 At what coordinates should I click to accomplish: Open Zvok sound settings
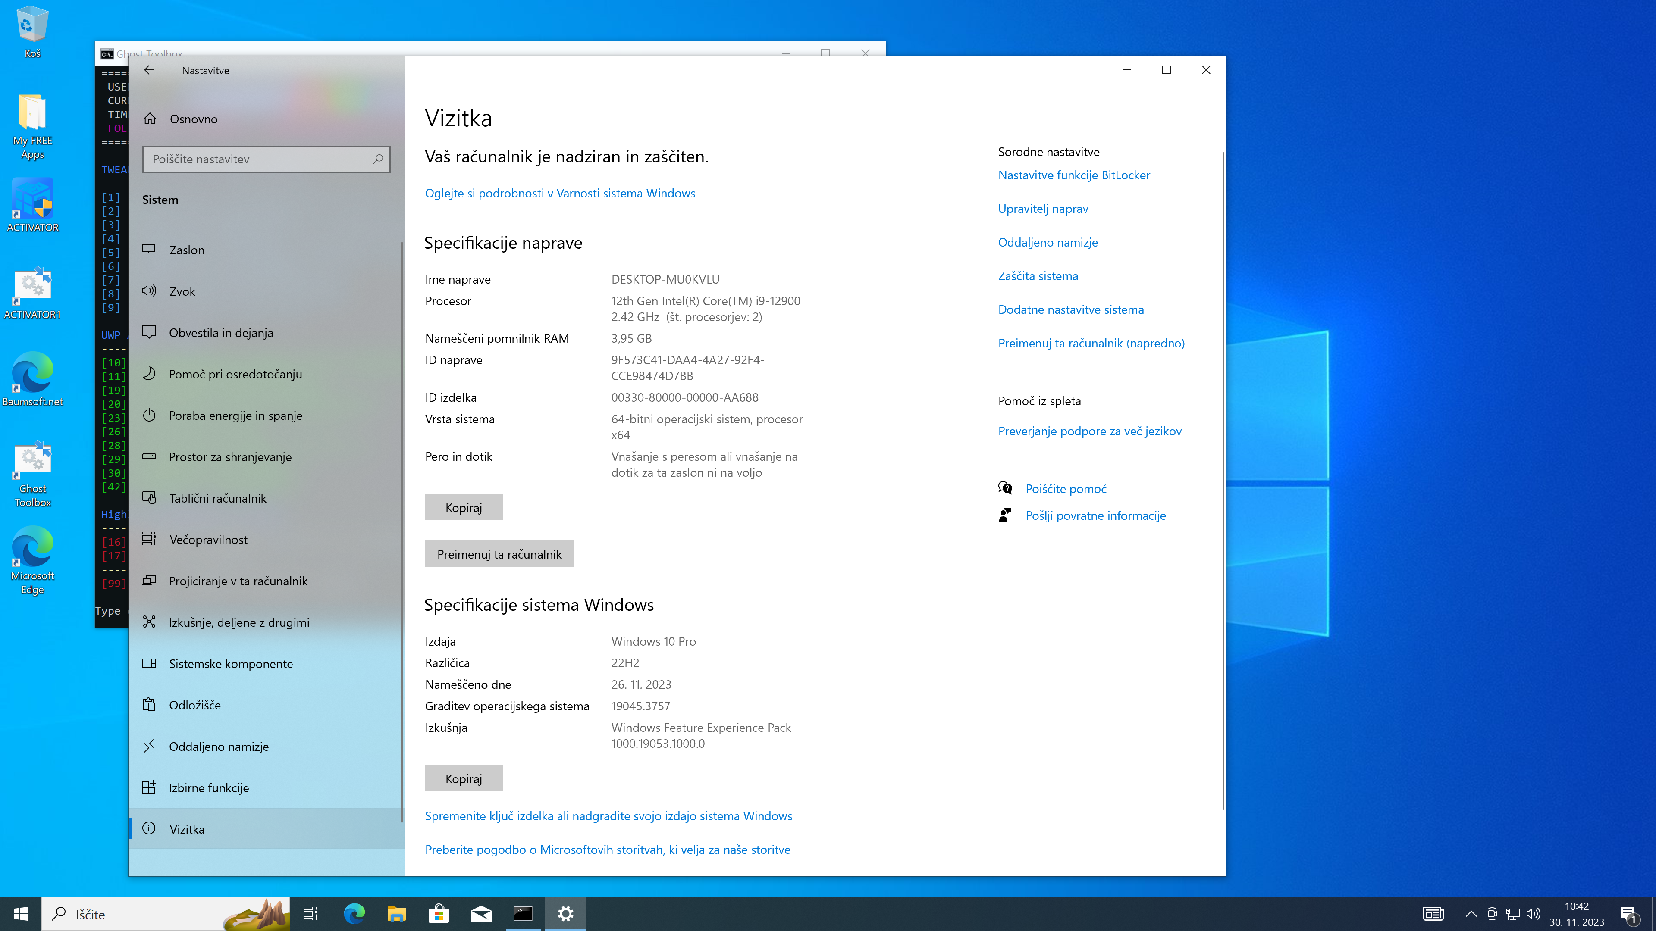pos(266,291)
